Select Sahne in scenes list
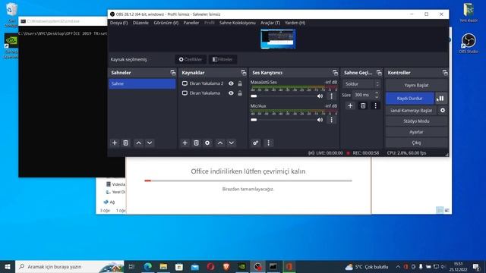 tap(142, 84)
